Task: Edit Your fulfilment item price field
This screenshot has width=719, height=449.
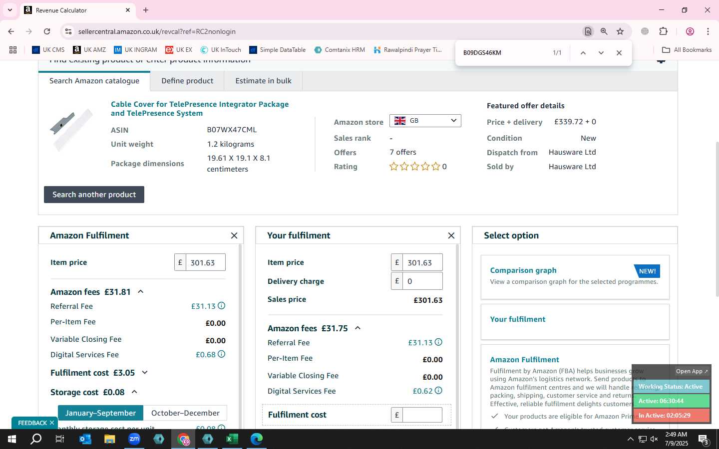Action: (x=422, y=262)
